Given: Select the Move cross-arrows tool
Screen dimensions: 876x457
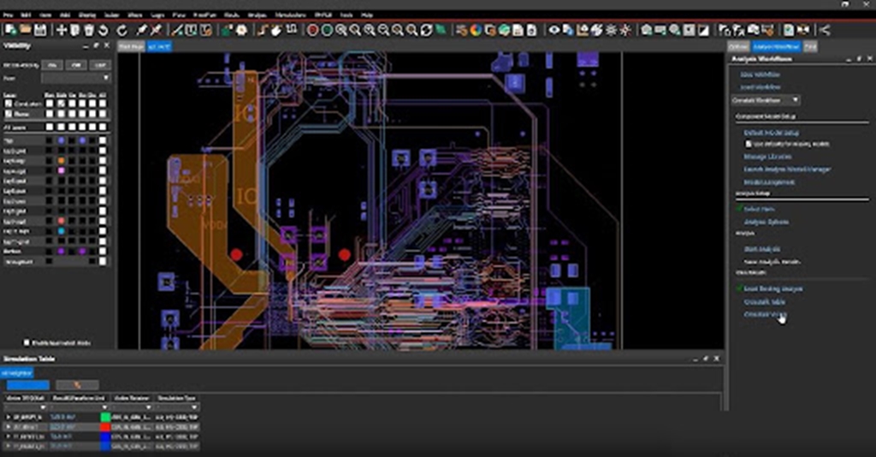Looking at the screenshot, I should click(62, 30).
